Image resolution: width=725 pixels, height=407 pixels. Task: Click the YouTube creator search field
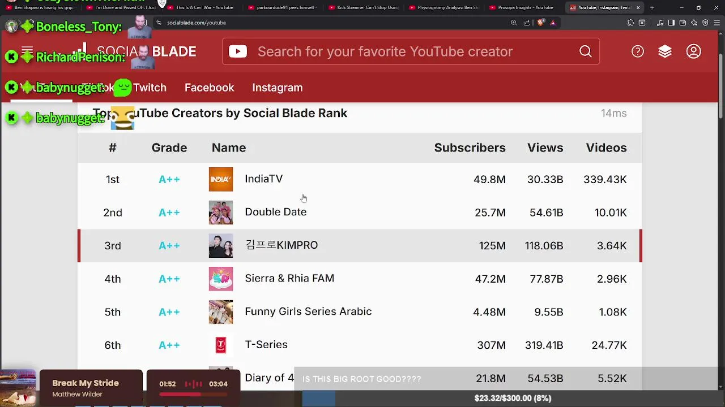coord(411,51)
